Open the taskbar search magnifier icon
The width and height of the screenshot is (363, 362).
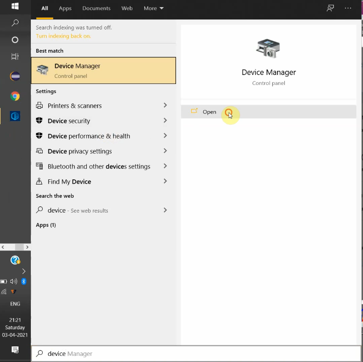[x=15, y=23]
